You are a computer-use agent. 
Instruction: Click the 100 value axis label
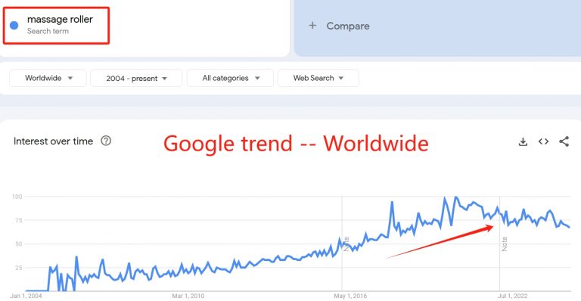17,197
